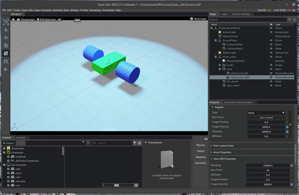Toggle the grid view icon beside slider
The width and height of the screenshot is (299, 195).
point(136,185)
